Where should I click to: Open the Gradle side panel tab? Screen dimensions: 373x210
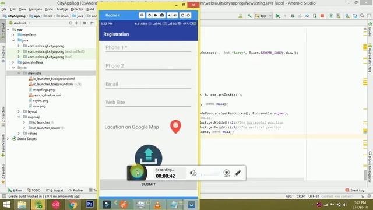370,30
